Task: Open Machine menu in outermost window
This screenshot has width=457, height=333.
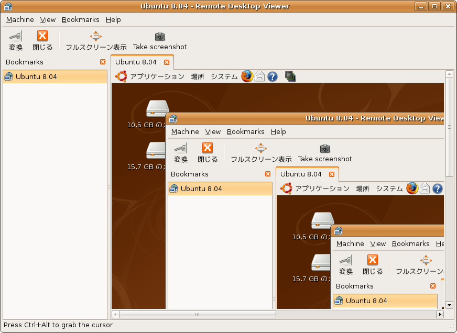Action: 20,19
